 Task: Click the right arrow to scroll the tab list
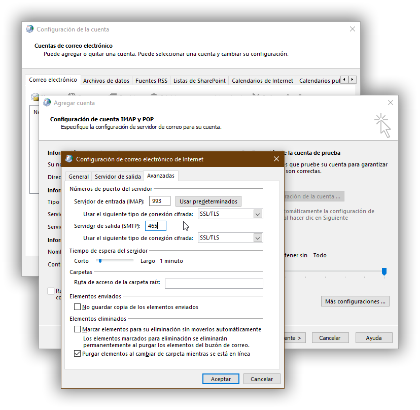[x=352, y=79]
